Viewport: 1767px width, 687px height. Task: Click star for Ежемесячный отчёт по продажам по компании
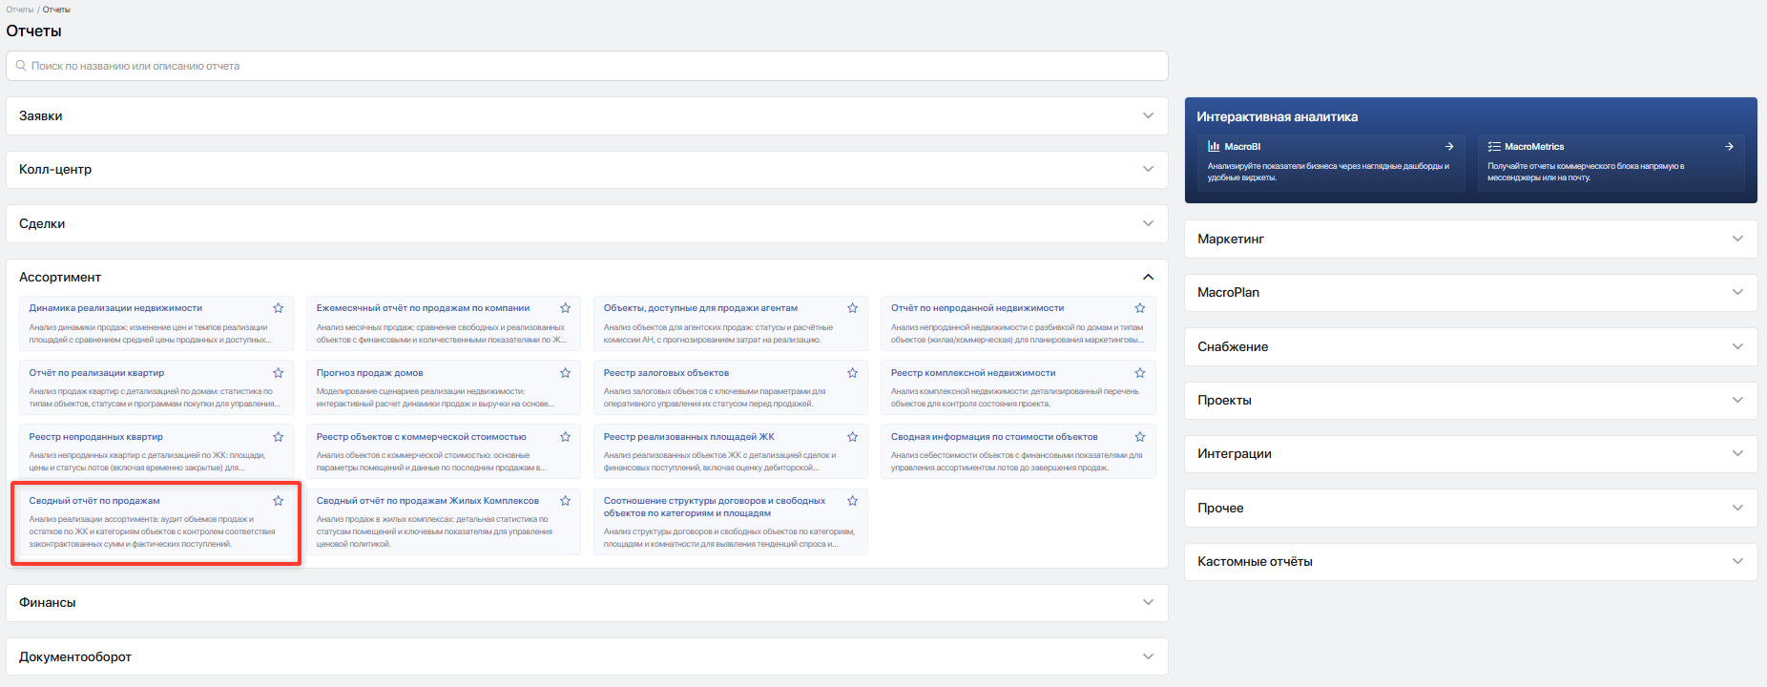tap(565, 308)
